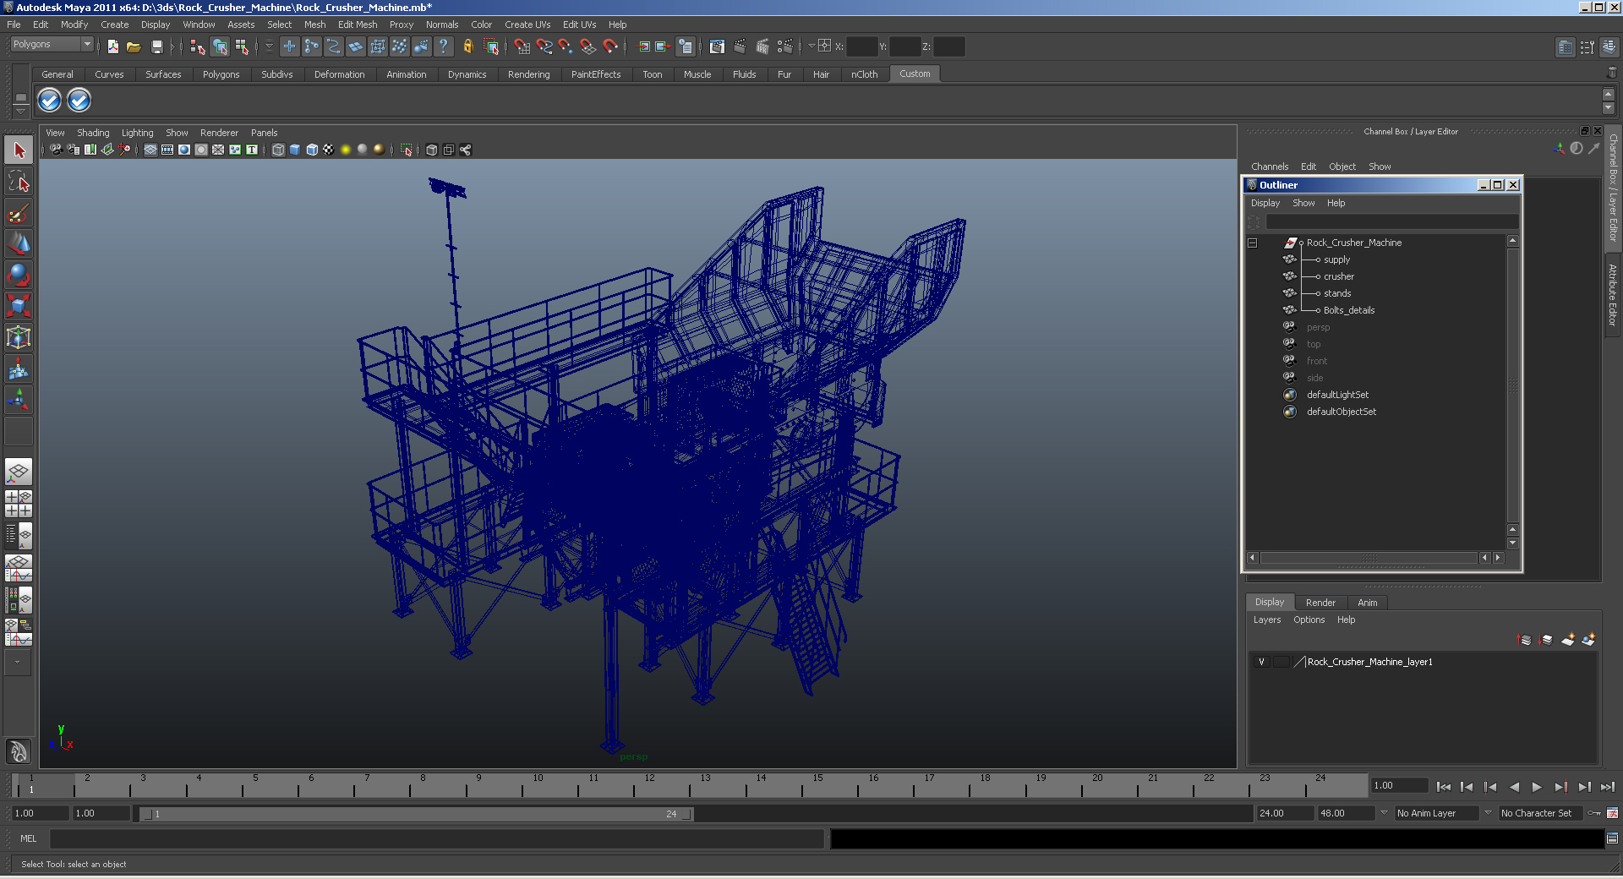Click viewport Select Camera icon

pos(56,150)
